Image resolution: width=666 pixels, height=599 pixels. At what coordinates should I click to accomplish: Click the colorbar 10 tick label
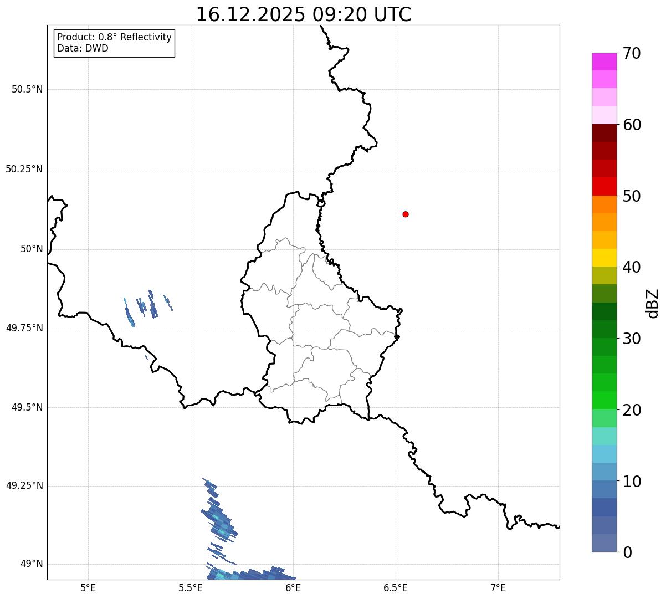pyautogui.click(x=632, y=482)
